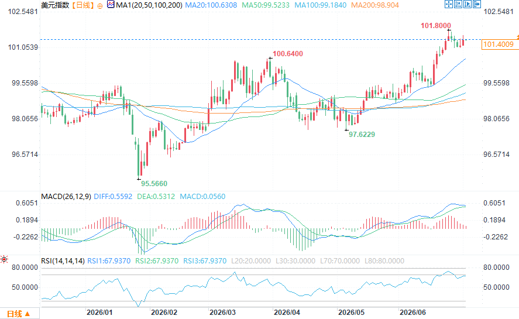This screenshot has height=319, width=519.
Task: Expand the 日线 period selector at bottom
Action: coord(19,314)
